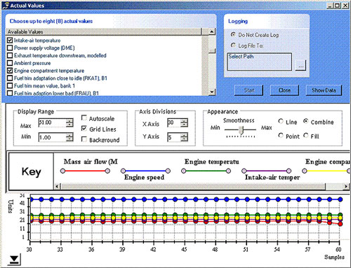
Task: Increase the Display Range Max spinner
Action: 69,120
